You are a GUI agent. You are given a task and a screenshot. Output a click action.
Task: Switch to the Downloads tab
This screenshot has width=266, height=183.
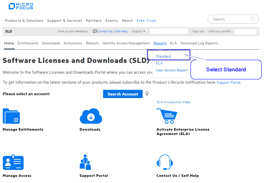click(x=51, y=43)
